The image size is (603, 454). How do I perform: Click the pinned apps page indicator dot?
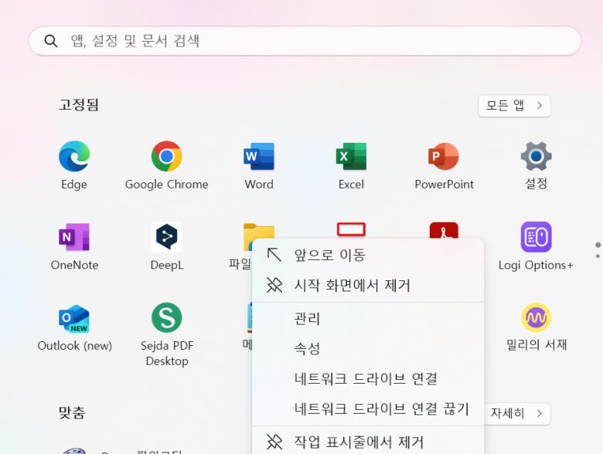click(x=598, y=245)
